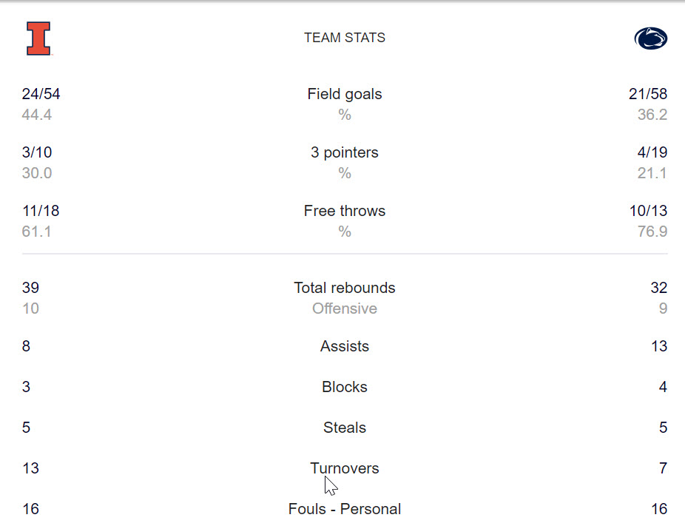Click the Penn State Nittany Lions logo
This screenshot has height=526, width=685.
651,38
